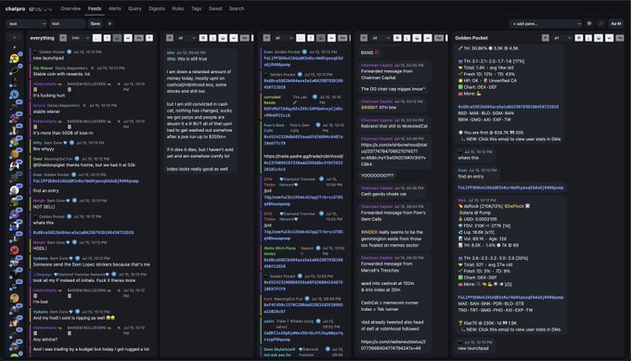Click the 'Rebrand that shit to MolestedCat' message

(x=394, y=126)
